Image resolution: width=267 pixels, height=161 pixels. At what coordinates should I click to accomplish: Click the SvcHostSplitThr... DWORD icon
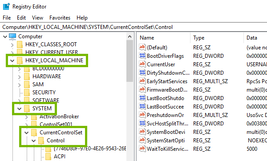click(x=142, y=123)
